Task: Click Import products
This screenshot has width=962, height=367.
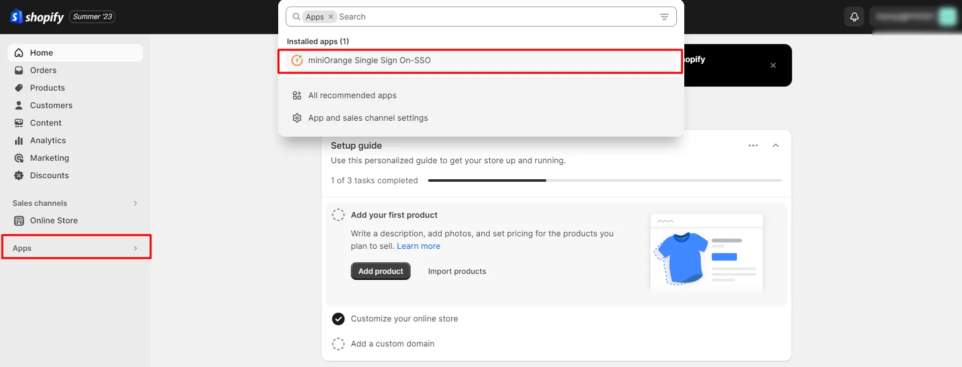Action: point(457,271)
